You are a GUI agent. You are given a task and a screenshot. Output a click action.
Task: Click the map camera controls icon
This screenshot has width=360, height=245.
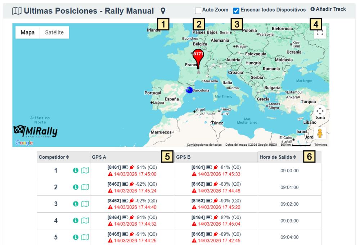[x=320, y=111]
